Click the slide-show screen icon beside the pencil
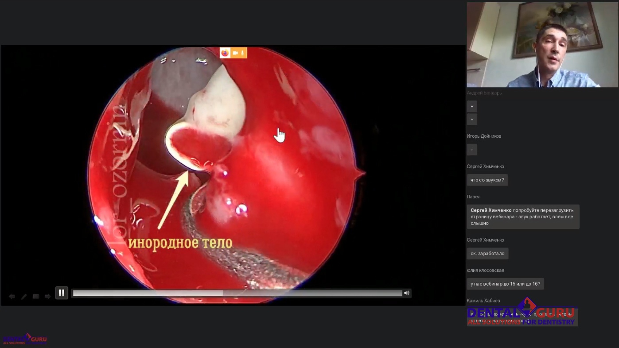The width and height of the screenshot is (619, 348). tap(36, 296)
